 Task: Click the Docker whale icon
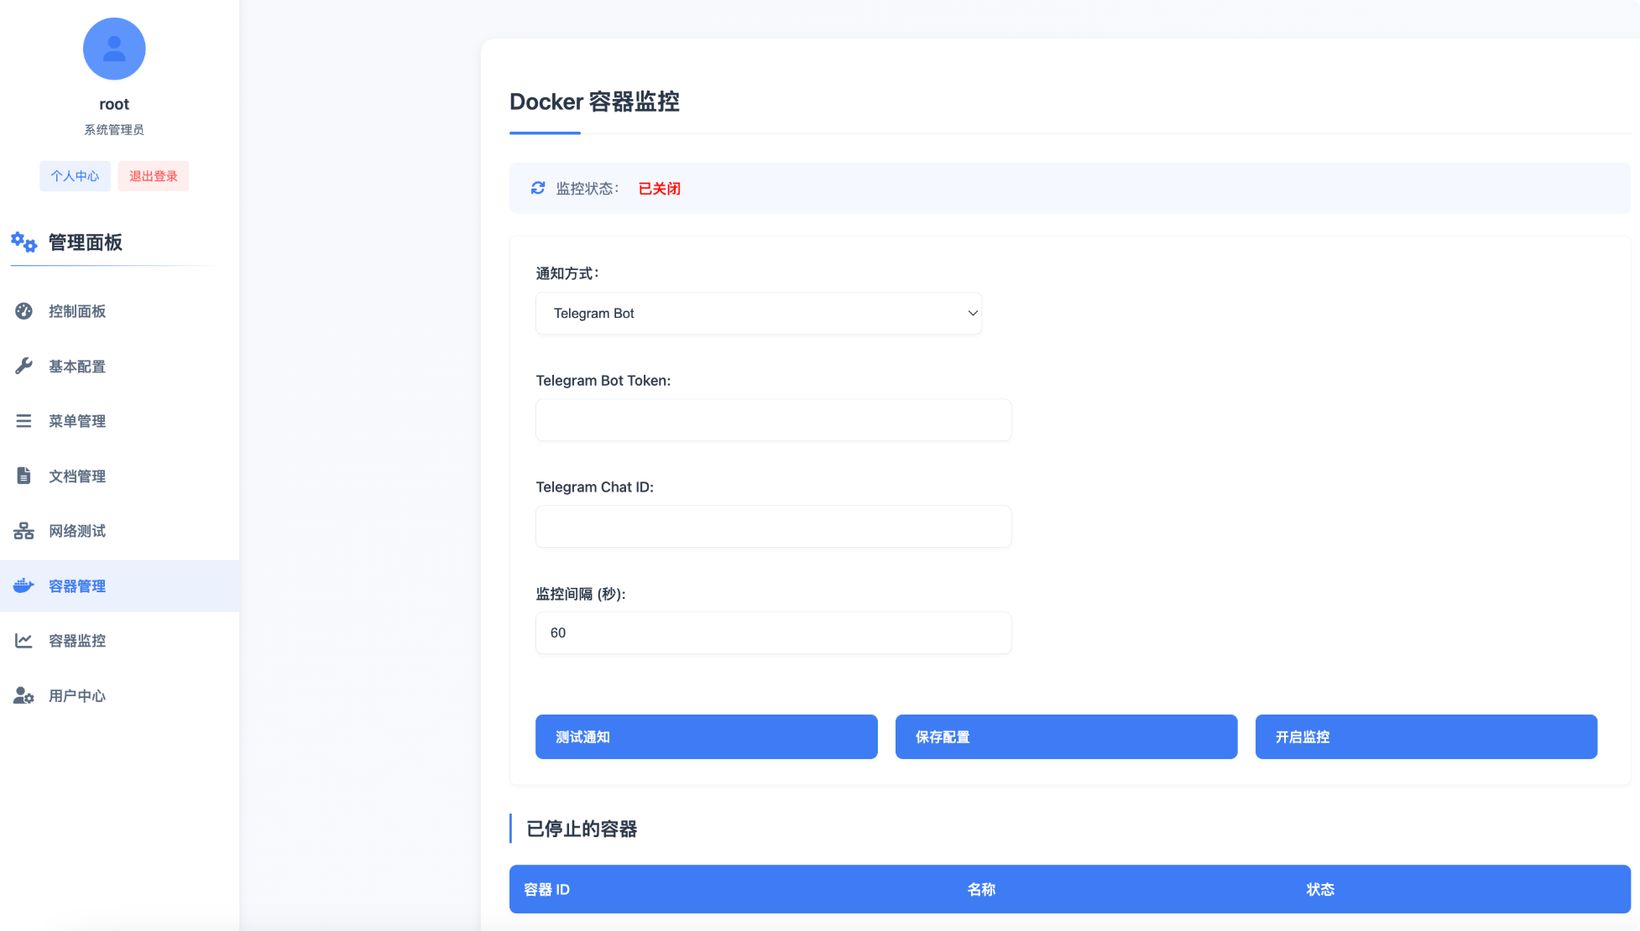(x=24, y=585)
